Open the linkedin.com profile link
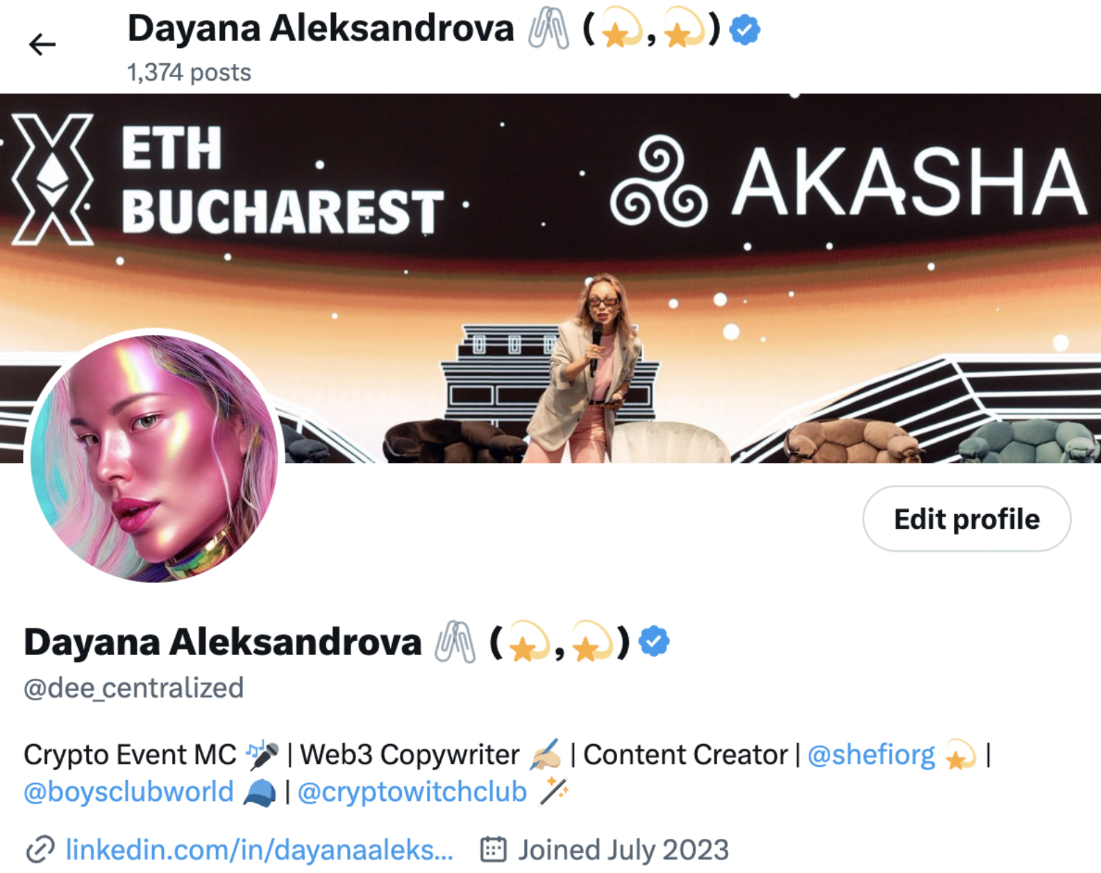This screenshot has width=1101, height=873. click(x=260, y=849)
